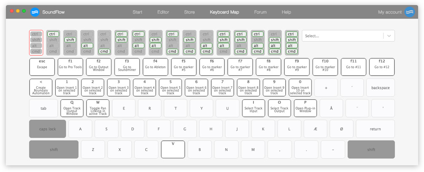424x172 pixels.
Task: Click the unassigned T key
Action: click(175, 108)
